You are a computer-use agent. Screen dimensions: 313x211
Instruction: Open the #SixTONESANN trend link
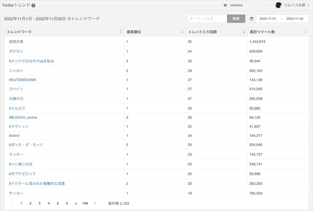click(x=23, y=79)
